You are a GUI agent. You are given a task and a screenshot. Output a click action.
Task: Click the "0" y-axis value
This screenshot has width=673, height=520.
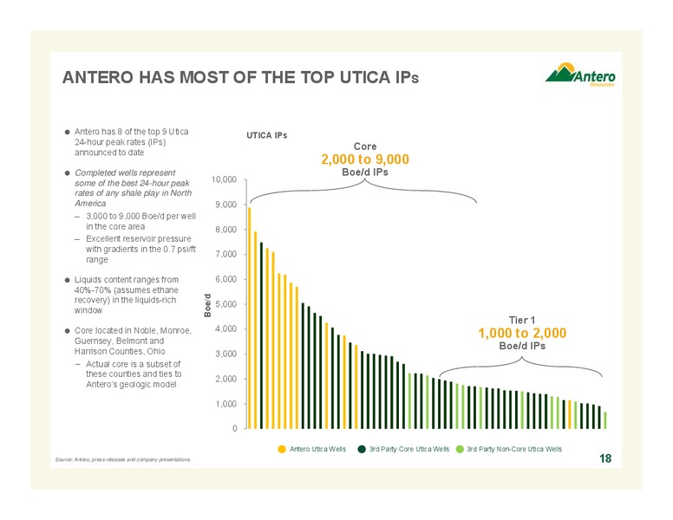coord(235,428)
